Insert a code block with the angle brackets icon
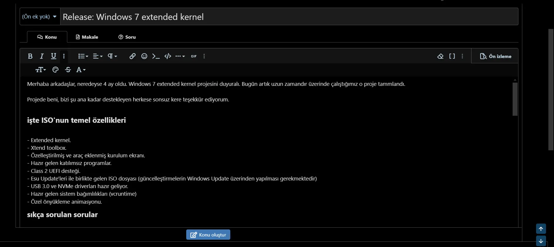Screen dimensions: 554x247 coord(168,56)
